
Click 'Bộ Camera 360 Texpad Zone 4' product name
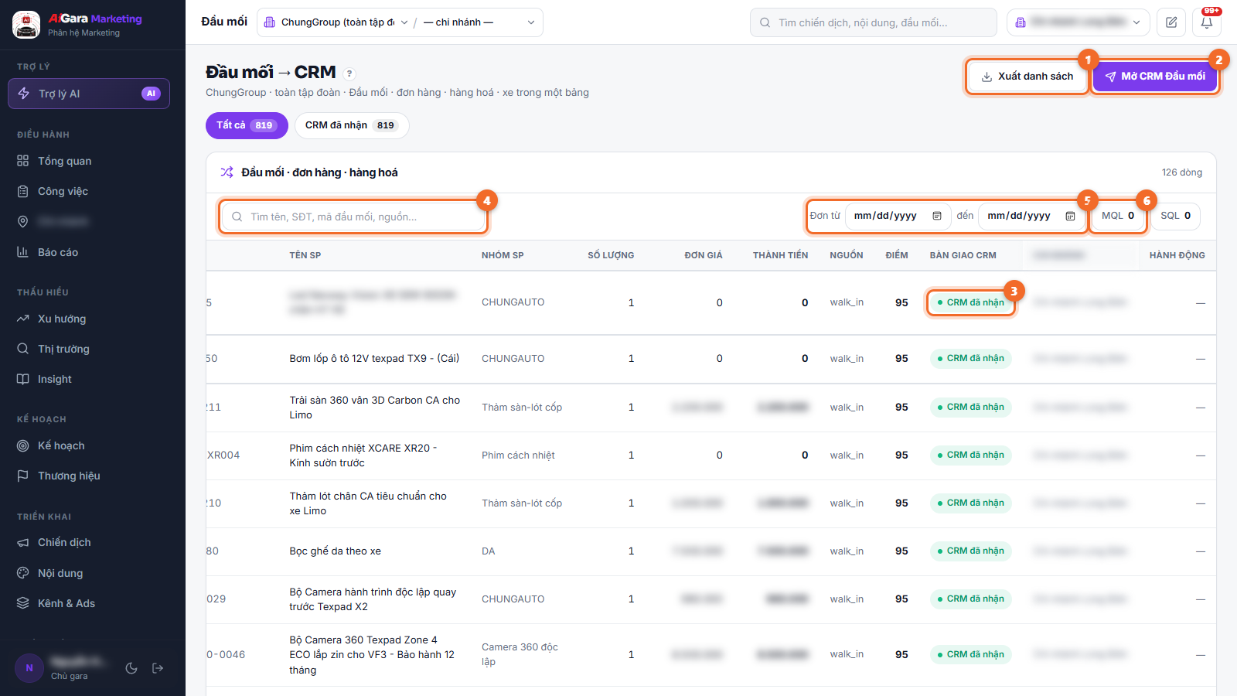(x=373, y=655)
